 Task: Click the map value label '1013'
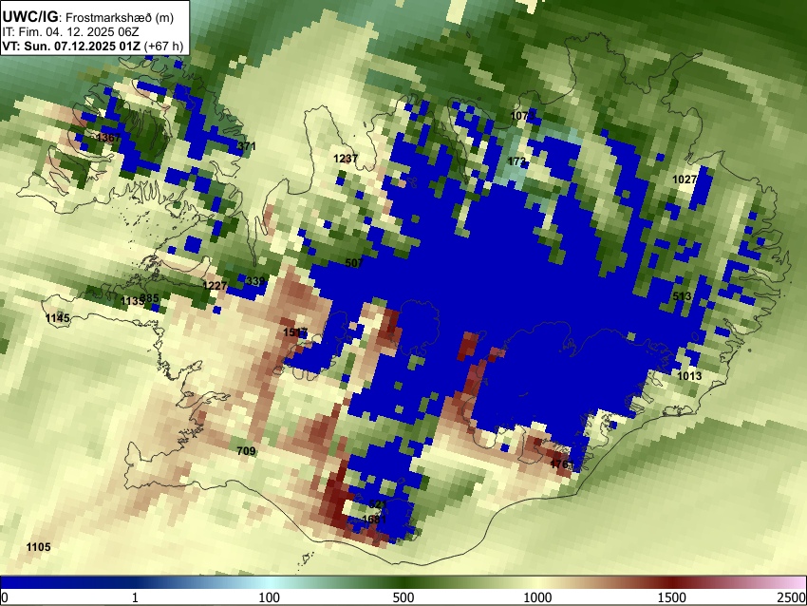[x=689, y=376]
